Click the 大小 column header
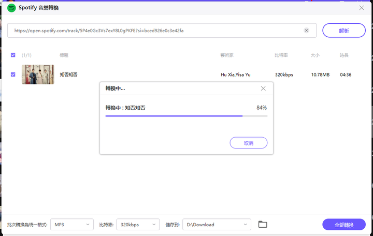The image size is (373, 236). coord(315,55)
